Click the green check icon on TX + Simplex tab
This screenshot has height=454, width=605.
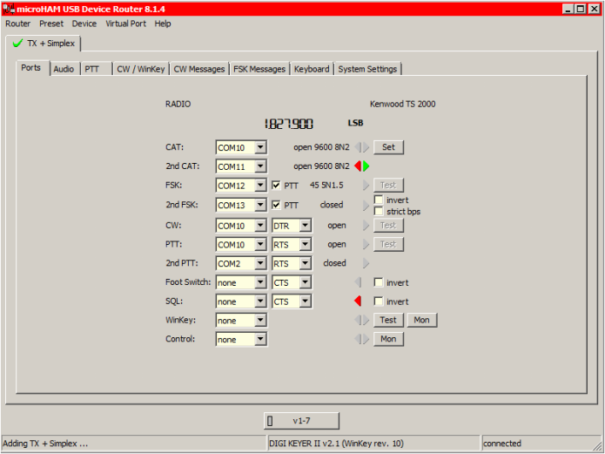17,44
